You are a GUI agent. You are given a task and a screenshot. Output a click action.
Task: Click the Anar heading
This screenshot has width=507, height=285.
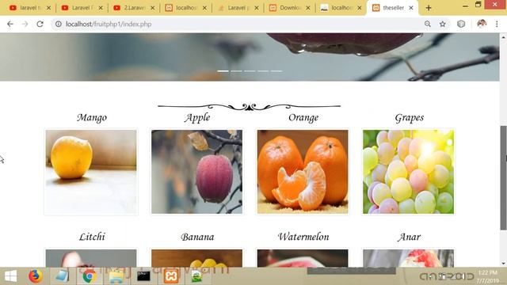tap(409, 237)
